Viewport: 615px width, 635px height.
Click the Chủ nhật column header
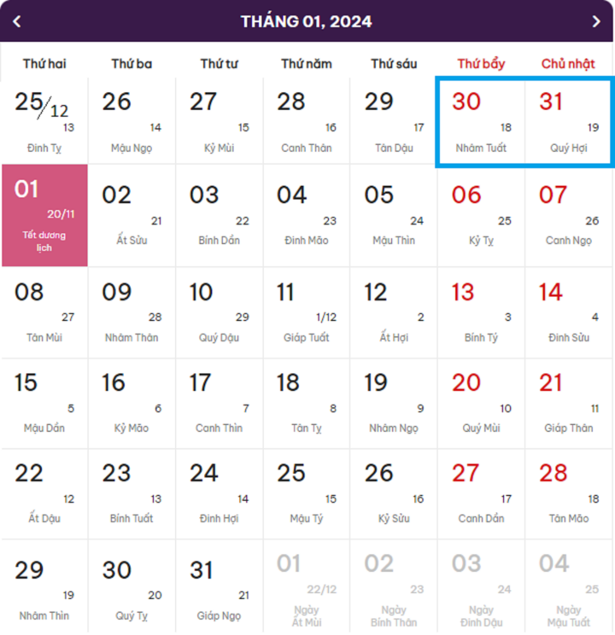pos(568,63)
